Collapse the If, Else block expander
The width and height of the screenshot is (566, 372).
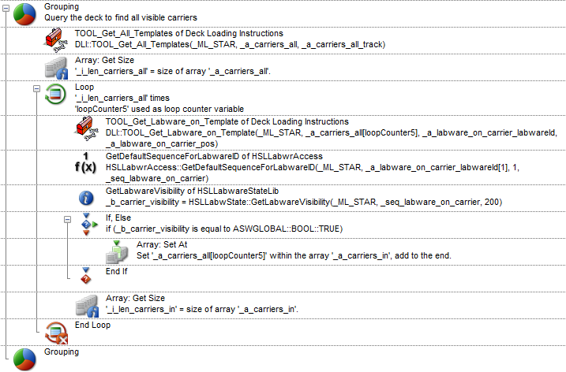click(67, 218)
